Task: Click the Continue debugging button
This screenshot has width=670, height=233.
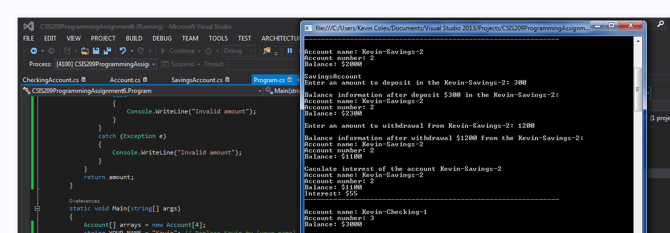Action: (178, 51)
